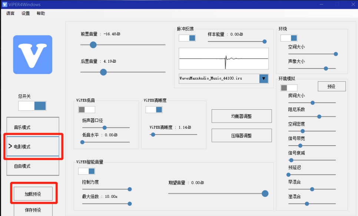The width and height of the screenshot is (358, 216).
Task: Click the impulse response waveform display
Action: pyautogui.click(x=223, y=59)
